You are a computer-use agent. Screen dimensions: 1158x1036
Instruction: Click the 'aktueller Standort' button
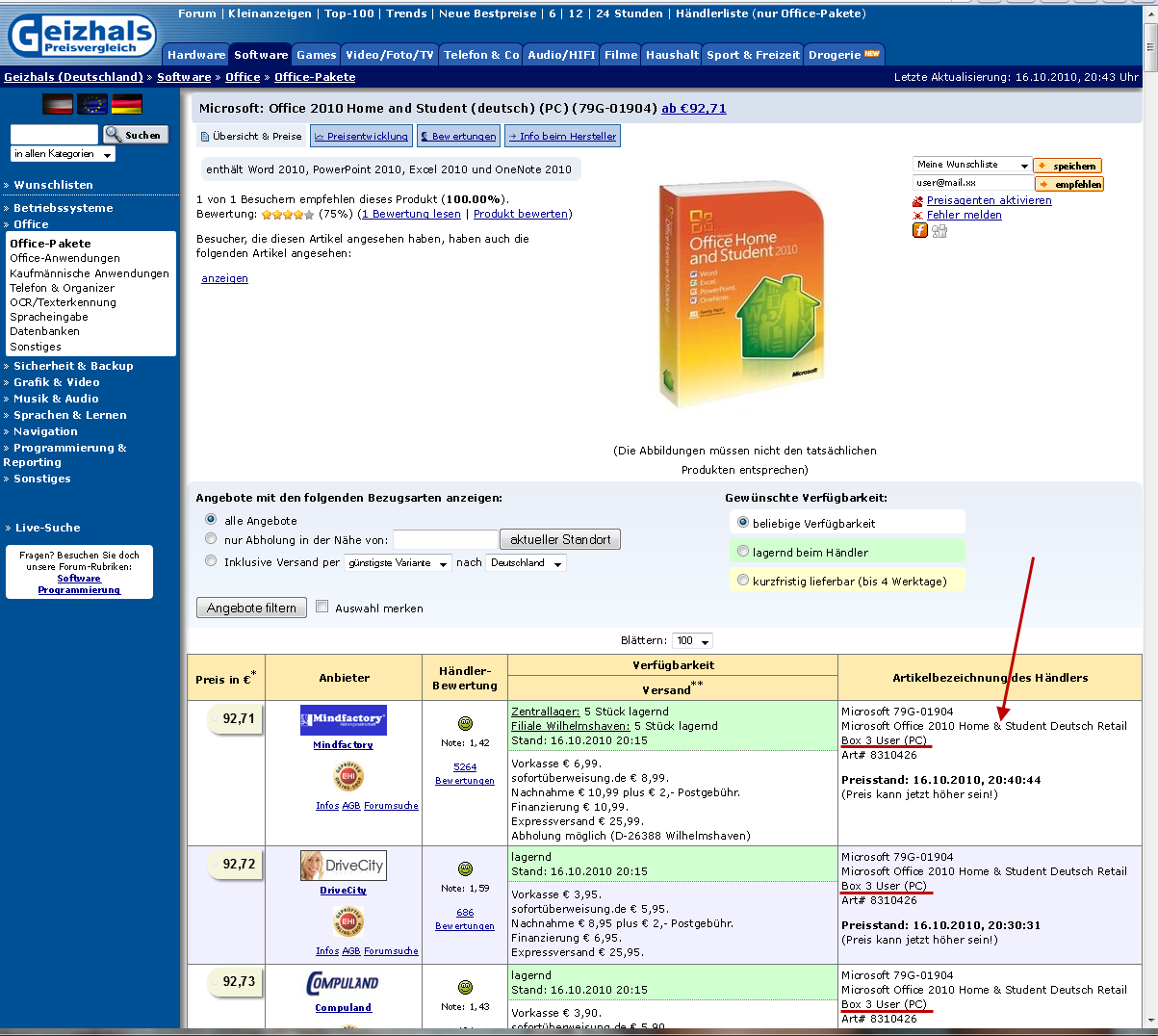tap(560, 539)
